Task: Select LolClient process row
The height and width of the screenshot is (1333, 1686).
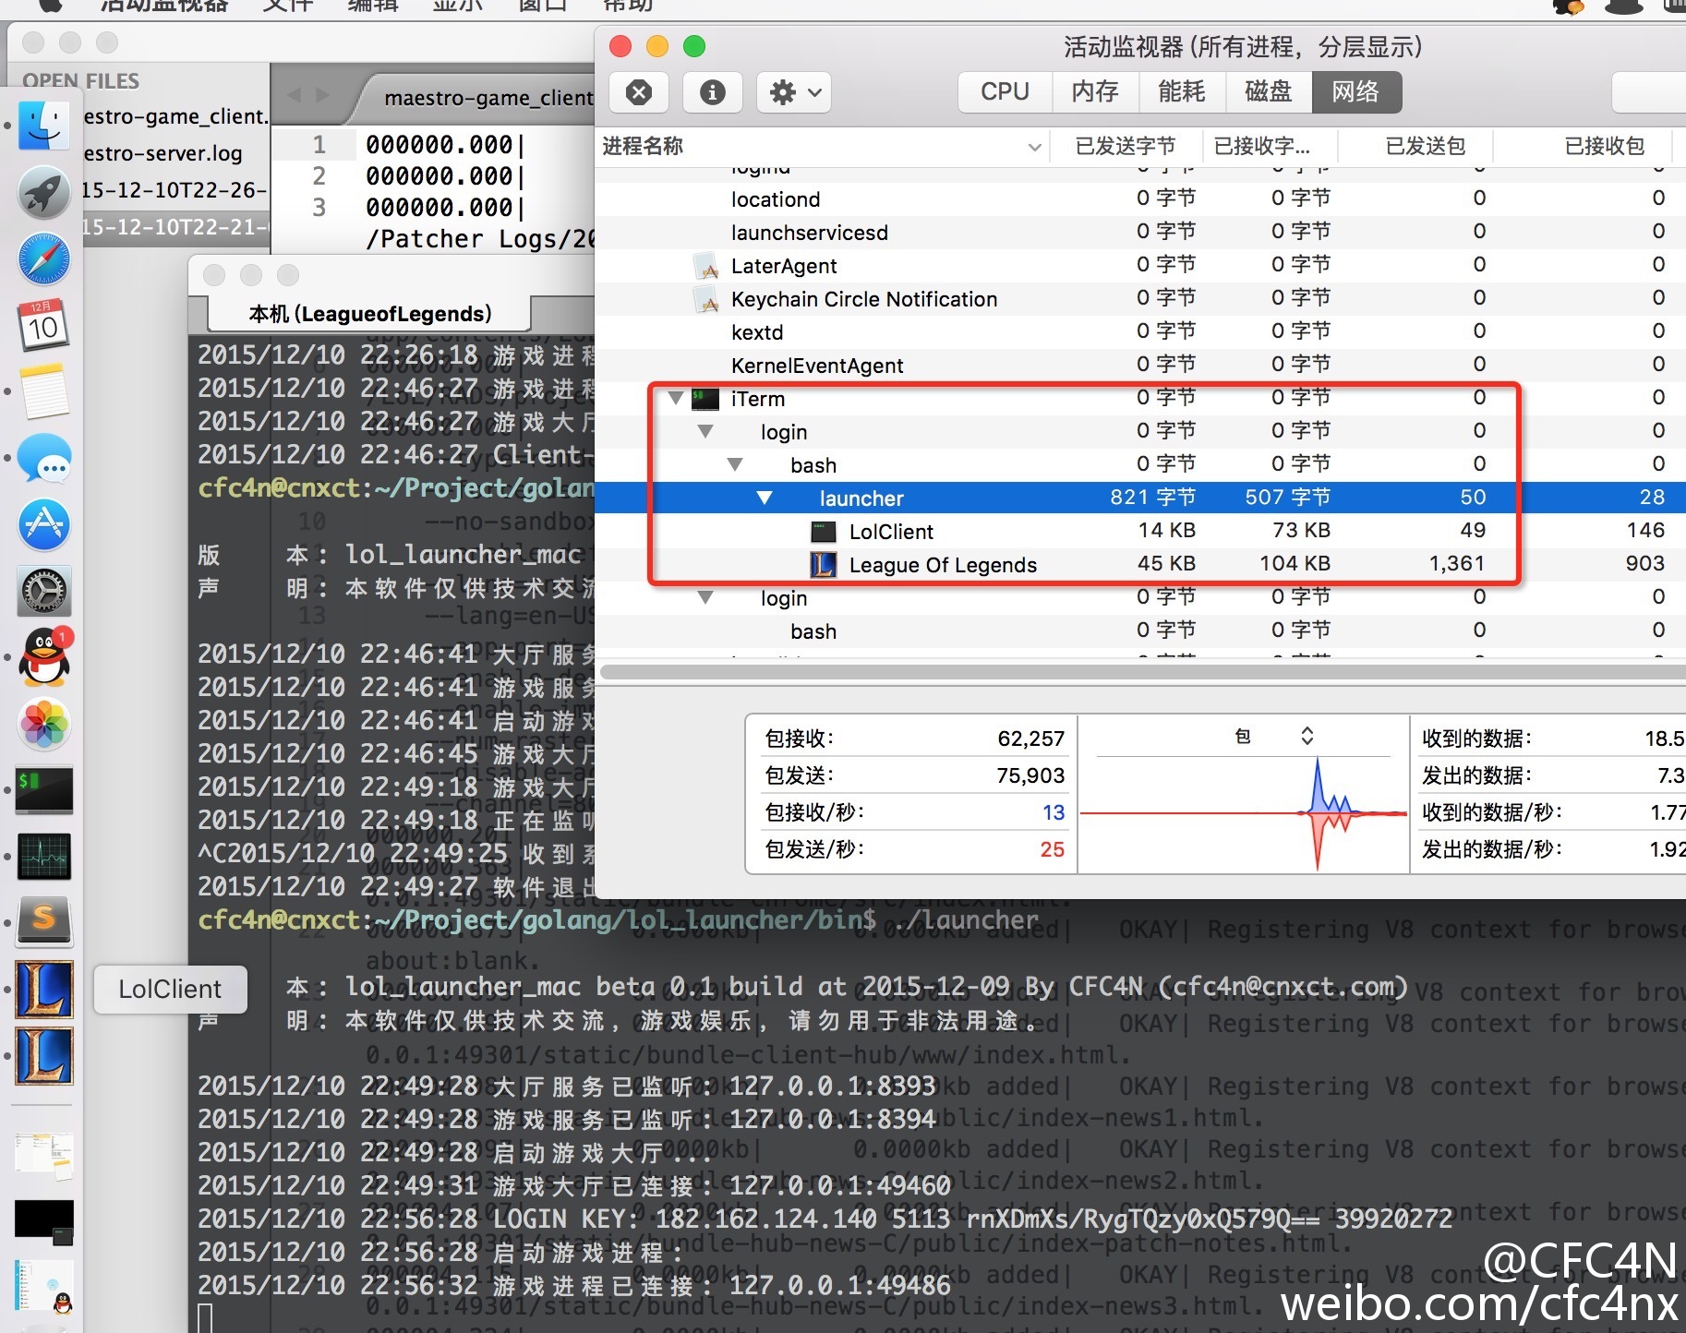Action: point(1140,532)
